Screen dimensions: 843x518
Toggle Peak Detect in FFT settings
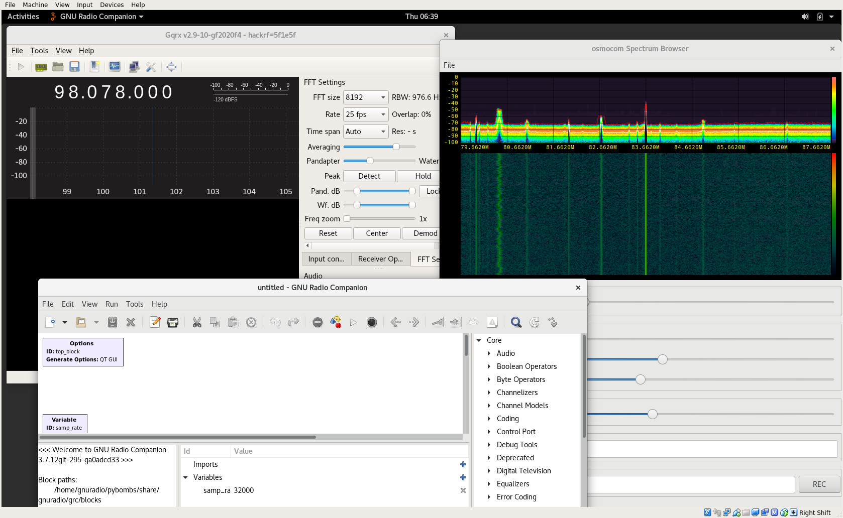click(x=369, y=176)
